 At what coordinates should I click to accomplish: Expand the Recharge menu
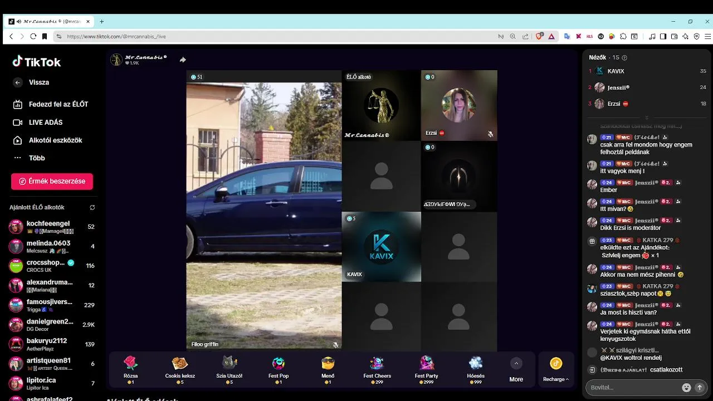pos(556,370)
